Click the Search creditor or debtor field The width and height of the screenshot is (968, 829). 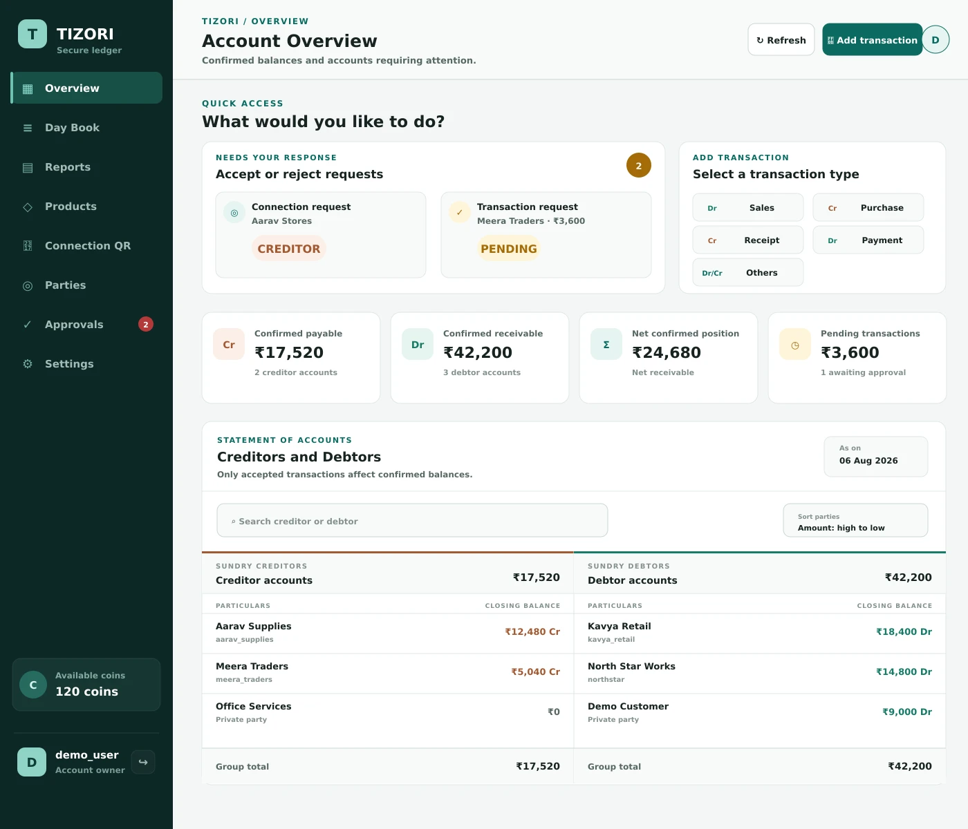tap(412, 520)
